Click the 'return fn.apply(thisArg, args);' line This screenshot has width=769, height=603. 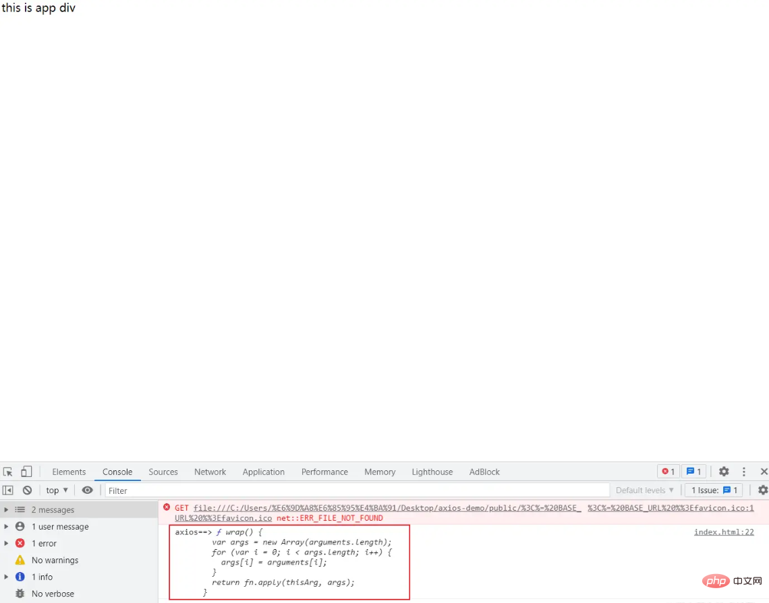pos(283,582)
